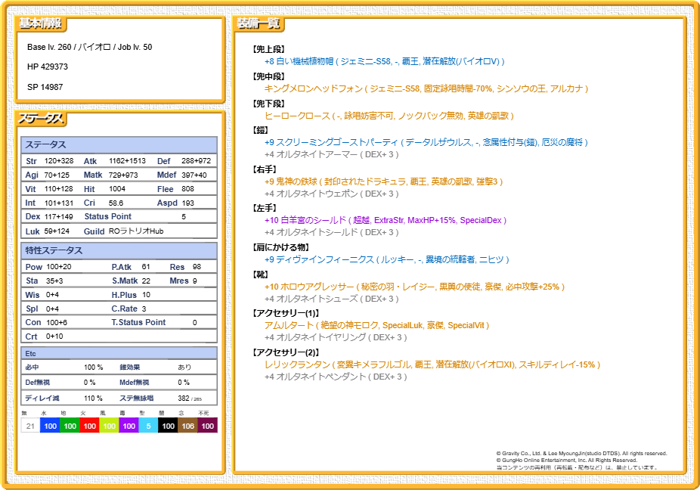The image size is (700, 490).
Task: Click the 特性ステータス section header bar
Action: pos(119,250)
